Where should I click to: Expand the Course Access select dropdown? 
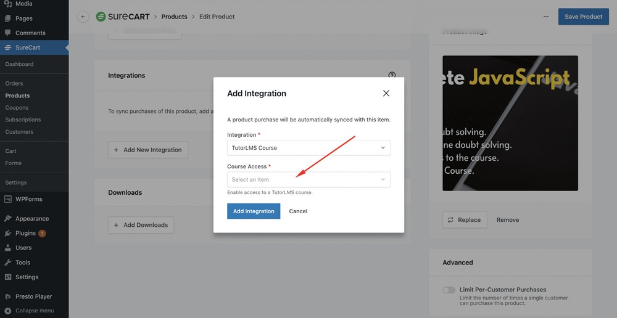point(308,179)
